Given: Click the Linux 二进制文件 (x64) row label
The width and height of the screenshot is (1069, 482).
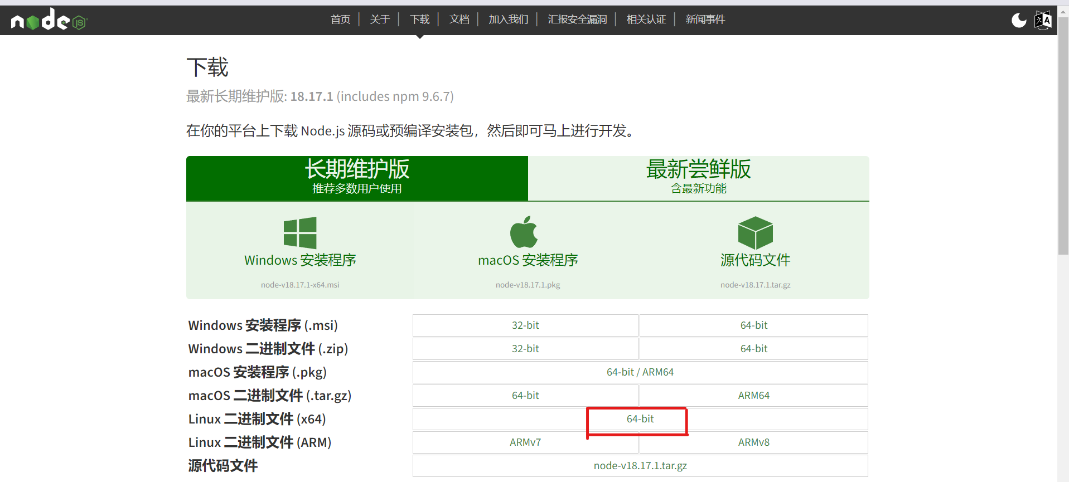Looking at the screenshot, I should (257, 419).
